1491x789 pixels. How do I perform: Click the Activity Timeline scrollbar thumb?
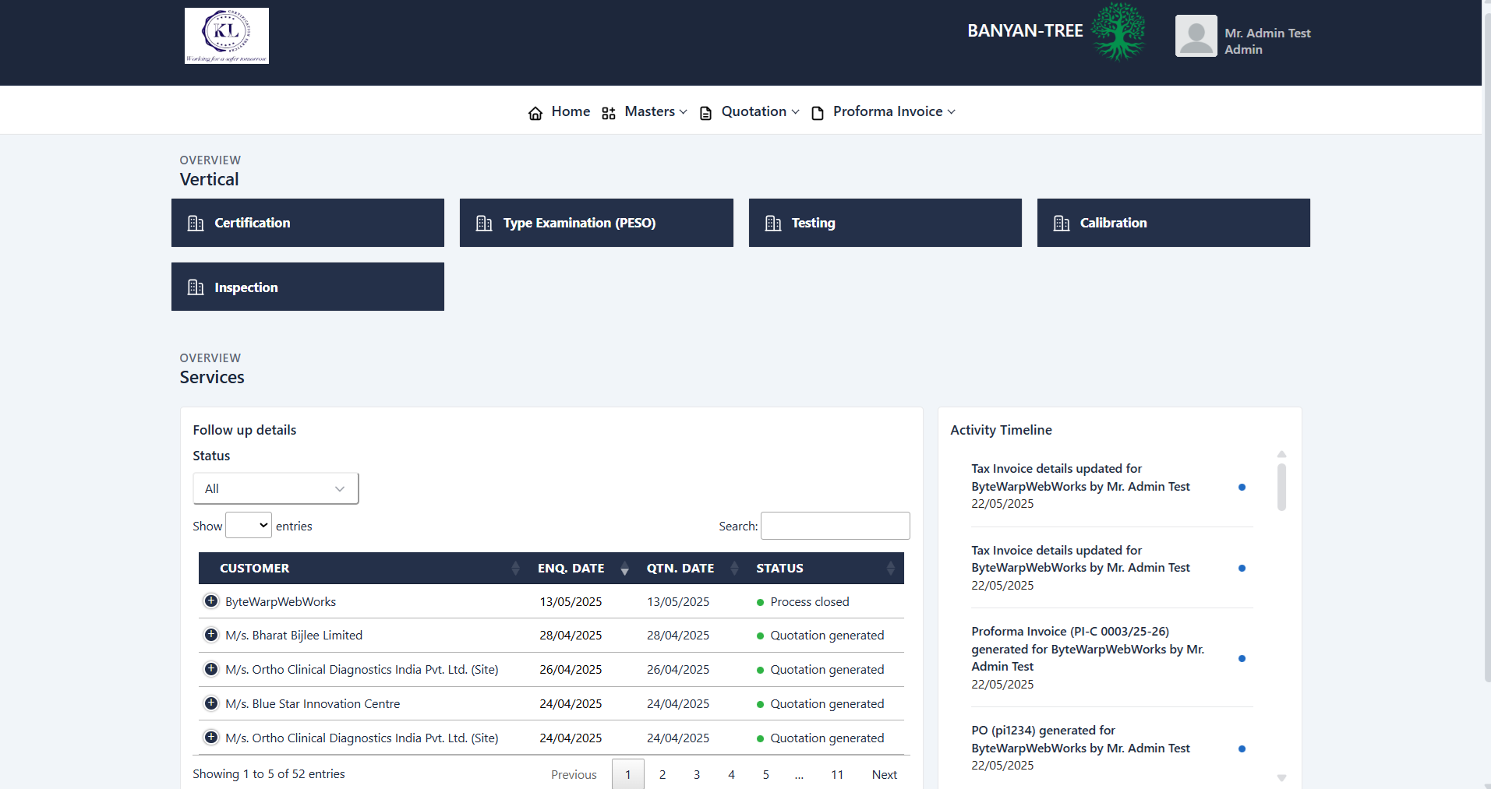(1281, 487)
